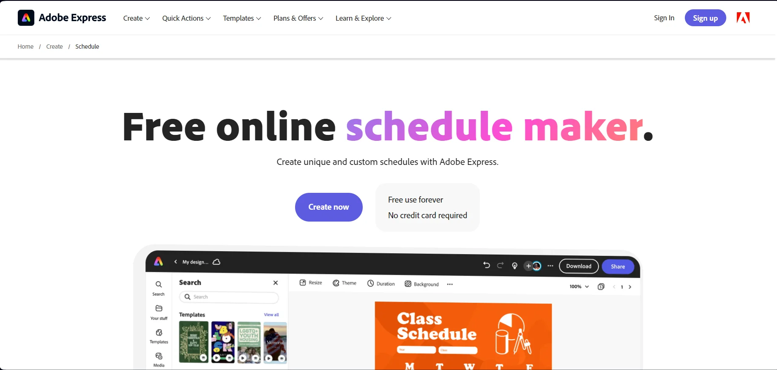The height and width of the screenshot is (370, 777).
Task: Open Media in the left sidebar
Action: point(159,360)
